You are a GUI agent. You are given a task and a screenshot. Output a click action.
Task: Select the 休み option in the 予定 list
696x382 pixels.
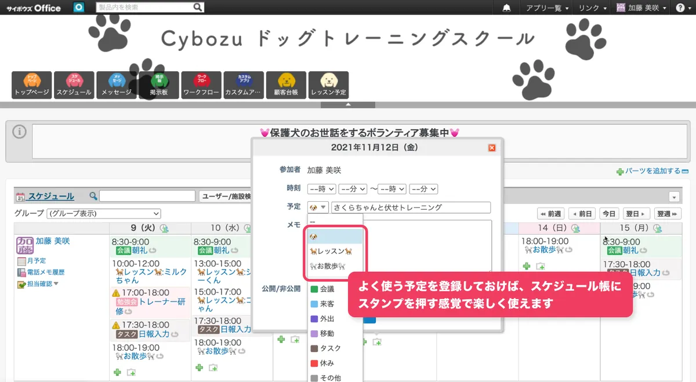pyautogui.click(x=335, y=363)
